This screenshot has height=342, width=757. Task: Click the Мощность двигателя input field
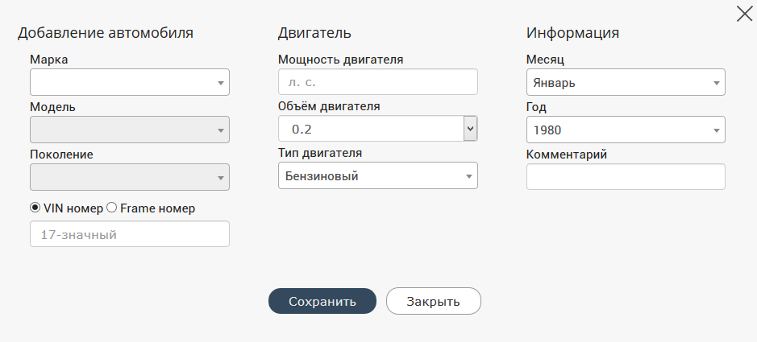click(x=377, y=82)
